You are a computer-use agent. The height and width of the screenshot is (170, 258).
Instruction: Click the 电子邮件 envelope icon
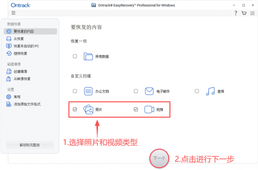pos(149,91)
